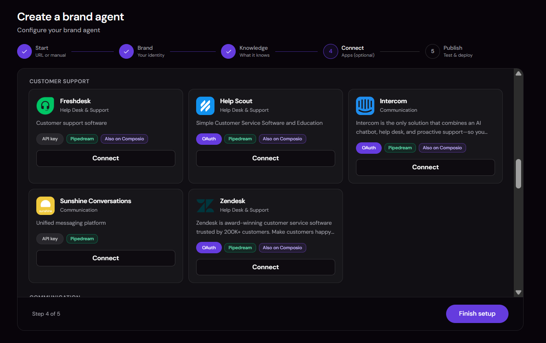Go to the Start step label
This screenshot has width=546, height=343.
(x=42, y=48)
